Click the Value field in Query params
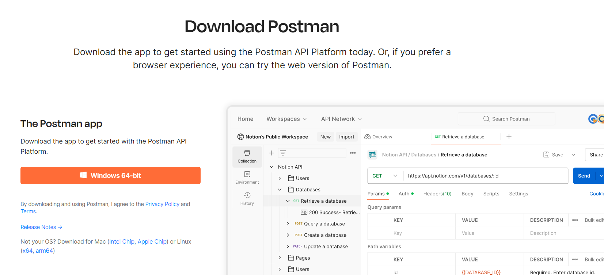 490,233
